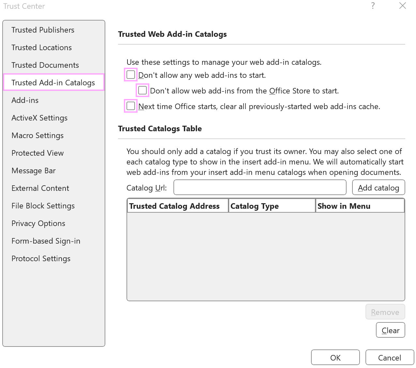
Task: Click inside the Catalog Url field
Action: pos(260,187)
